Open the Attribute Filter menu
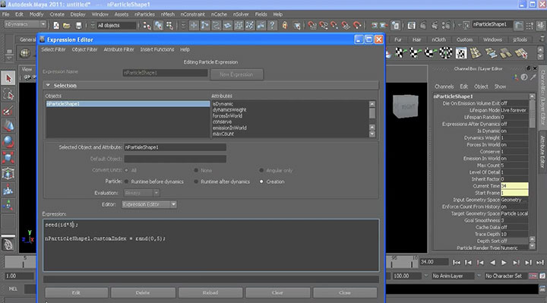The width and height of the screenshot is (547, 303). point(119,49)
